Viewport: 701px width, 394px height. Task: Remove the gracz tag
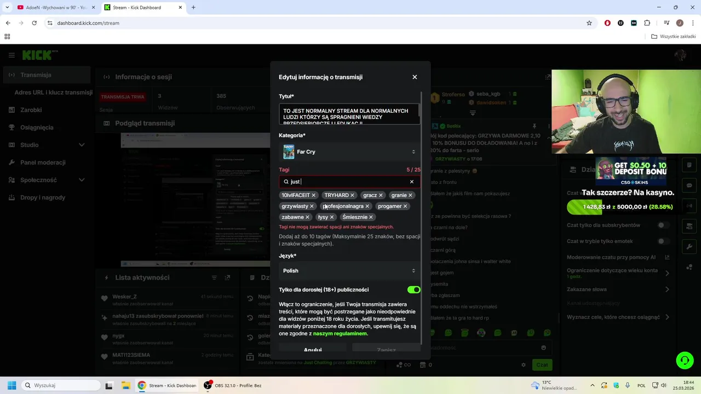point(381,195)
